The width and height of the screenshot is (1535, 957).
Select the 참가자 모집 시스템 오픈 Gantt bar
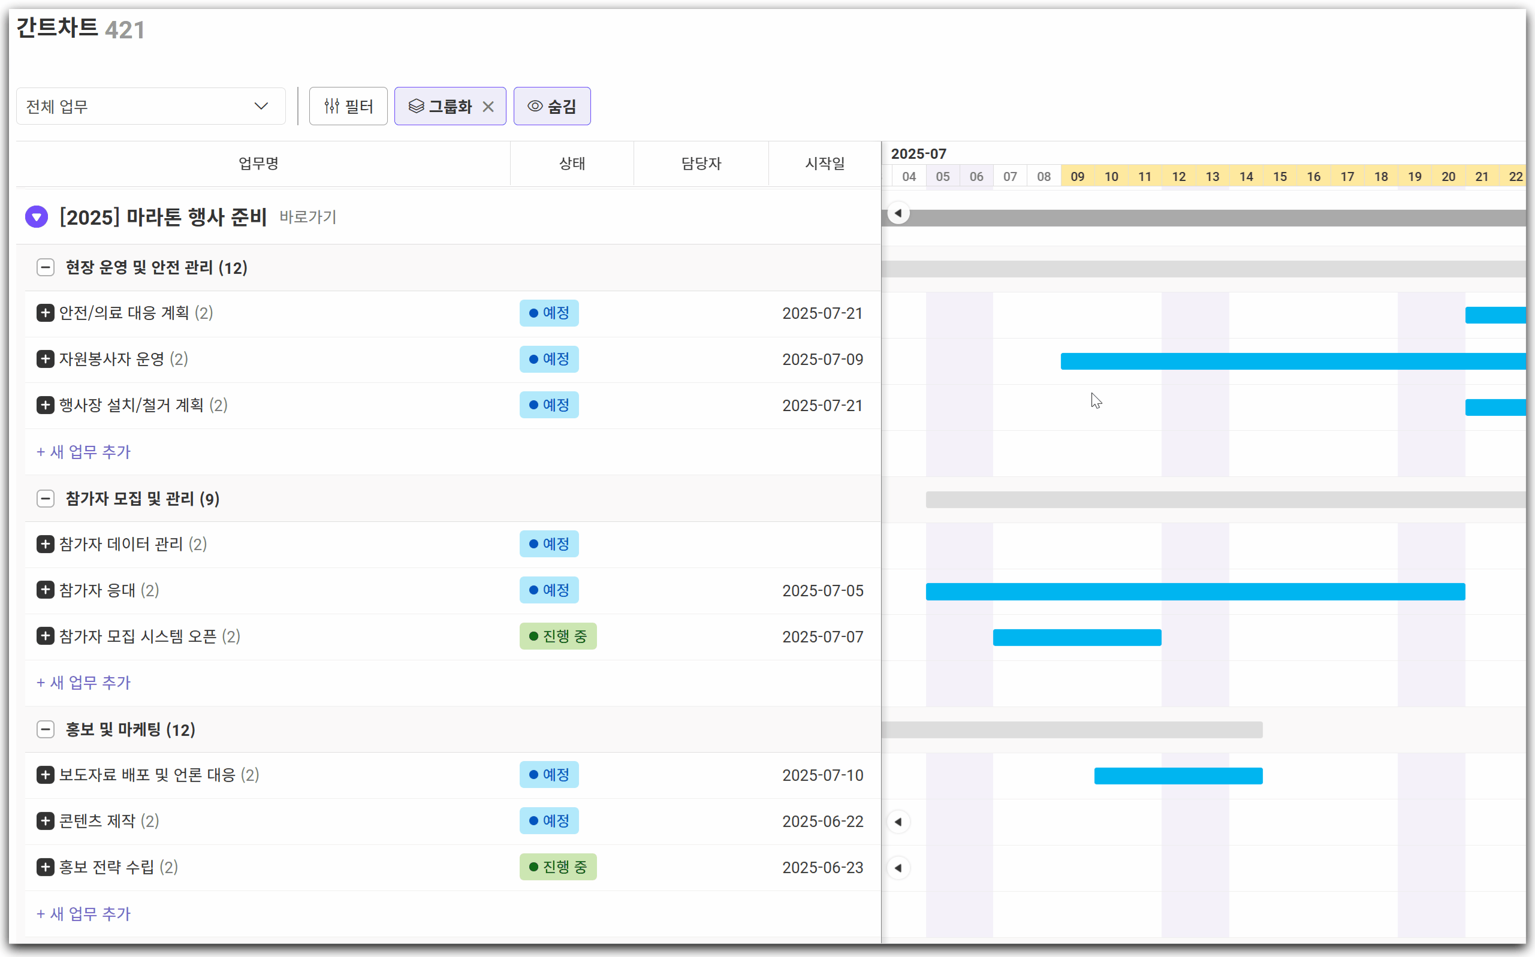(1076, 638)
